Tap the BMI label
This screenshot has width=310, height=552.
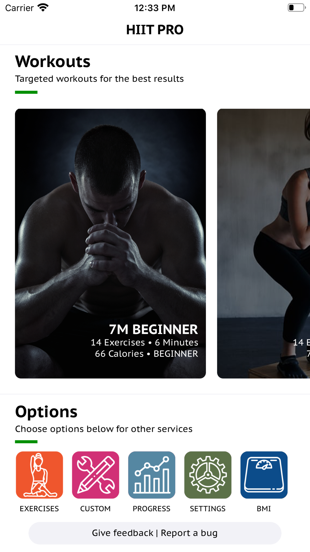tap(264, 509)
